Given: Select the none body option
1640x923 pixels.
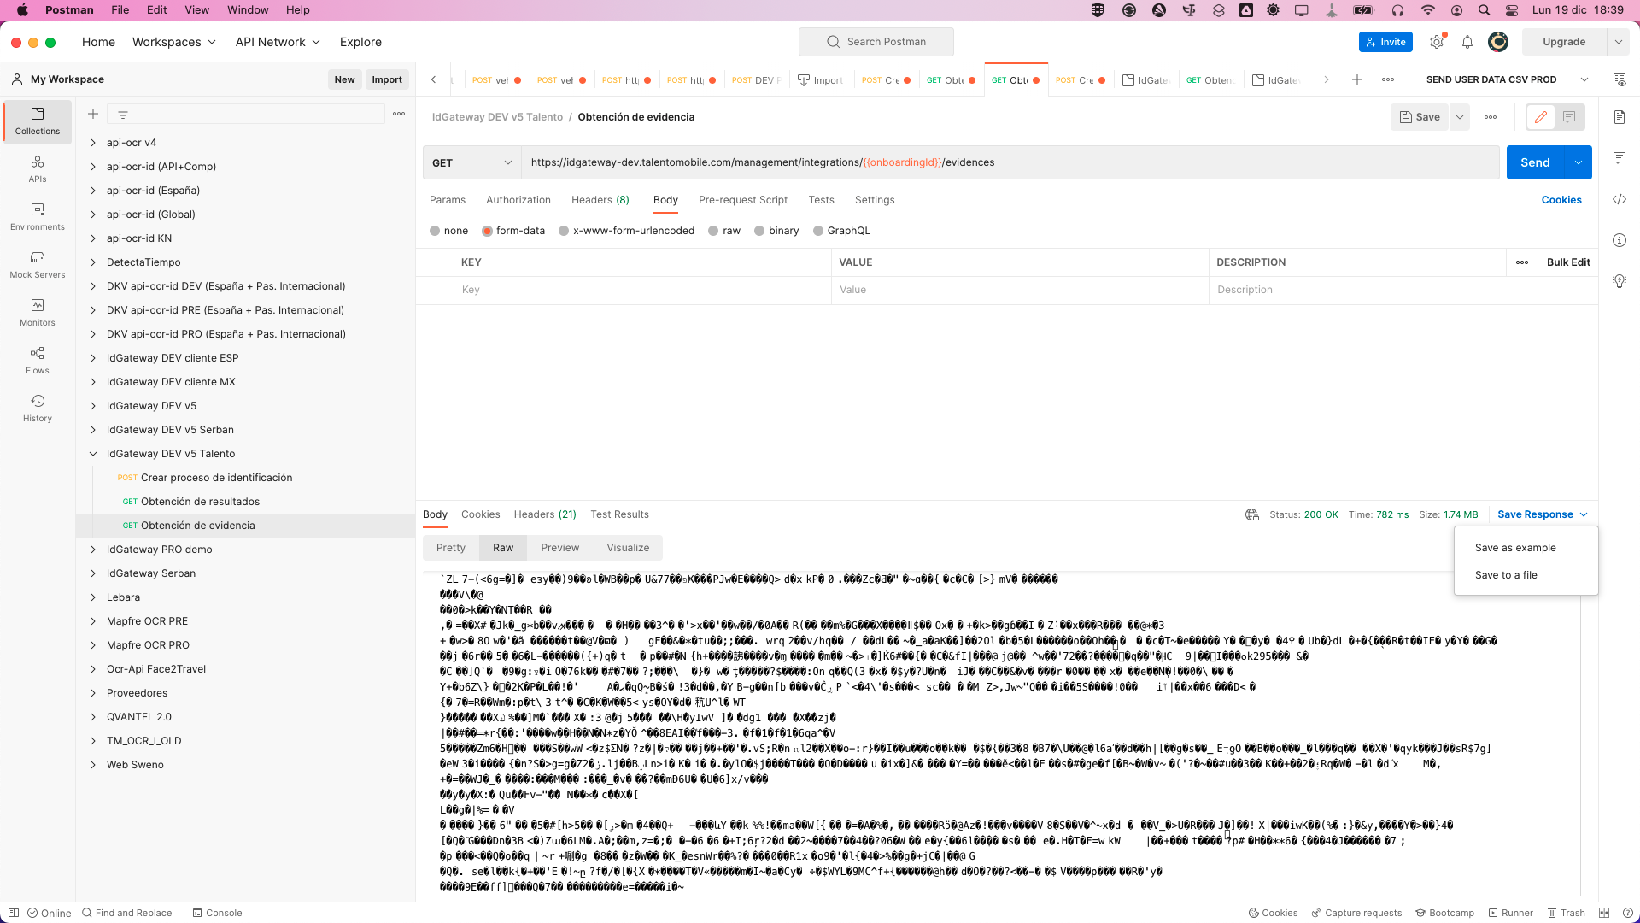Looking at the screenshot, I should (435, 231).
